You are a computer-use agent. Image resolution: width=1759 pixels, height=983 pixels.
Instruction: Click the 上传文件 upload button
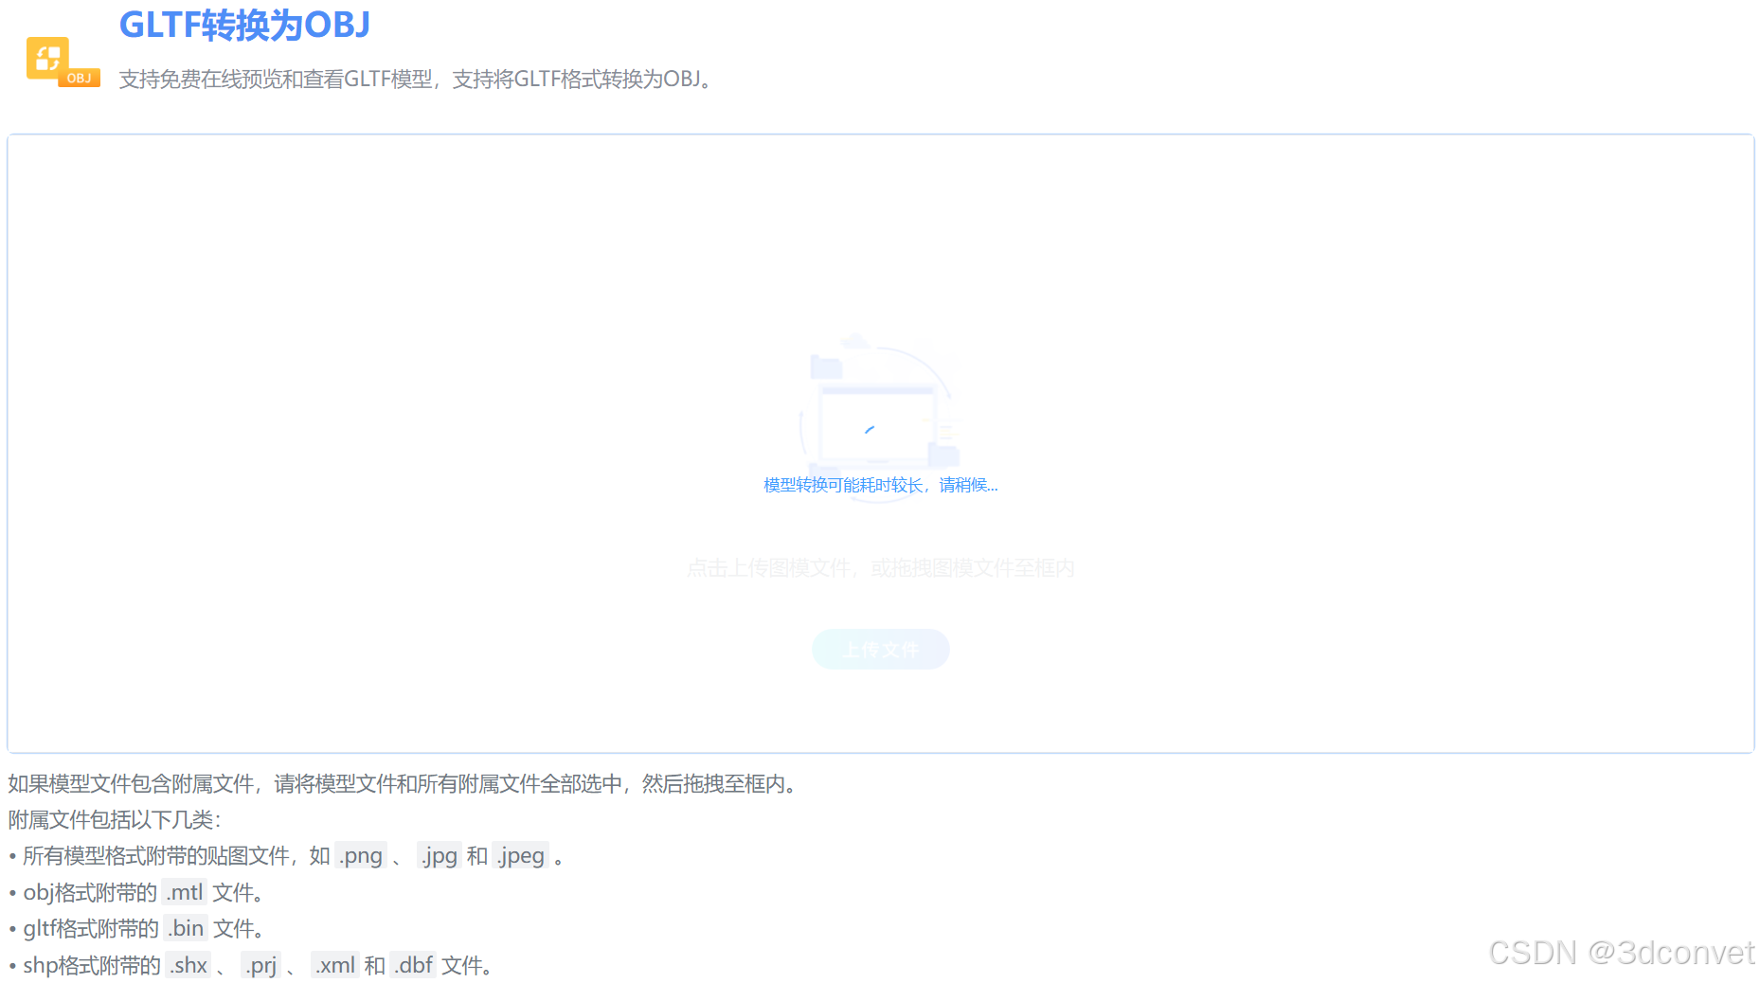point(880,649)
